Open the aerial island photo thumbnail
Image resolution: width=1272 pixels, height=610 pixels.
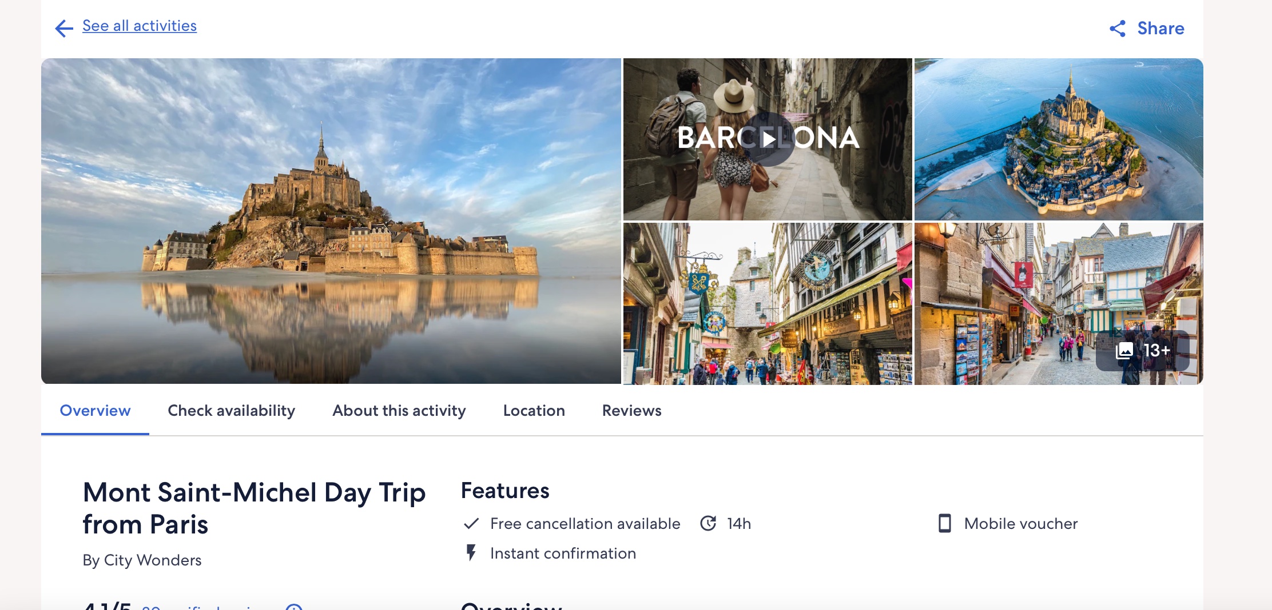1058,139
